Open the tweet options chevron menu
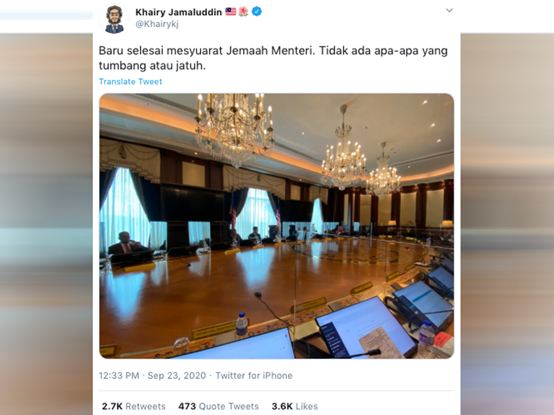 pyautogui.click(x=449, y=10)
